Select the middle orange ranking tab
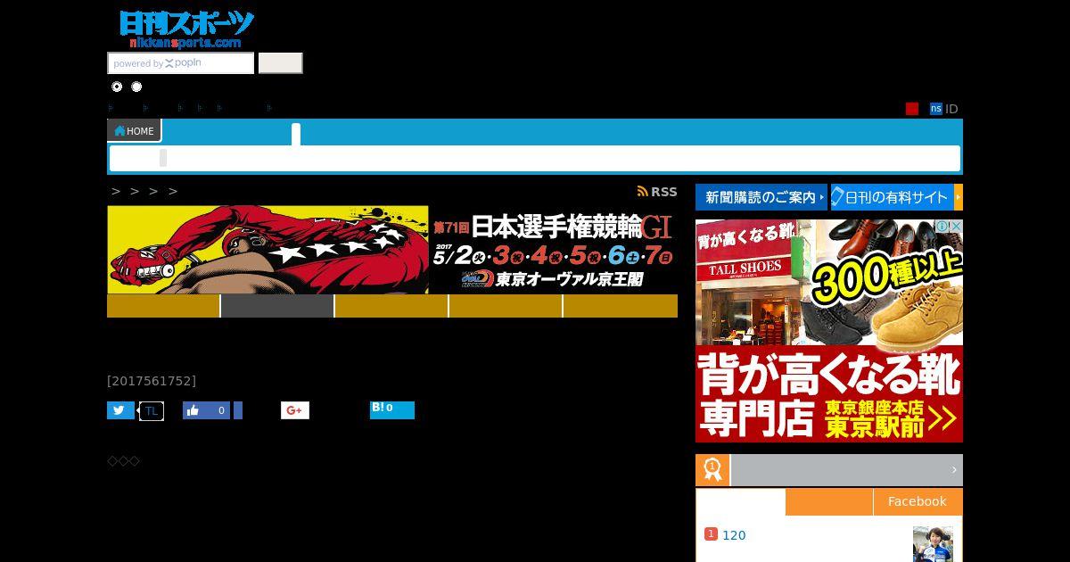 click(829, 501)
